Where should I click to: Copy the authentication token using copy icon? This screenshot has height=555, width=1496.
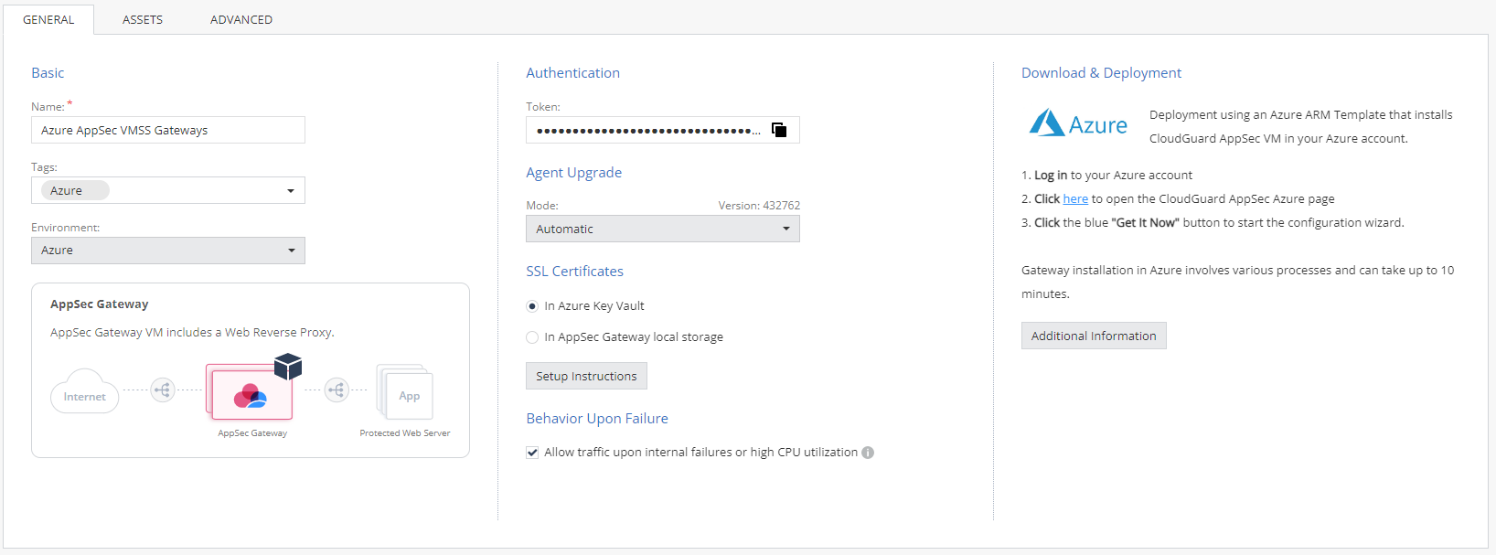tap(779, 130)
